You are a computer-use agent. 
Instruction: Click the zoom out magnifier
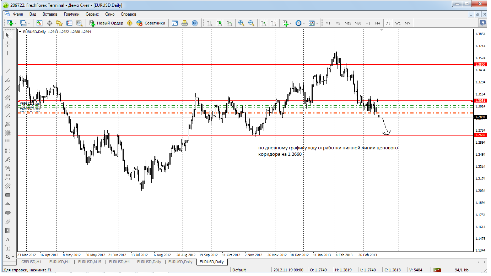251,23
